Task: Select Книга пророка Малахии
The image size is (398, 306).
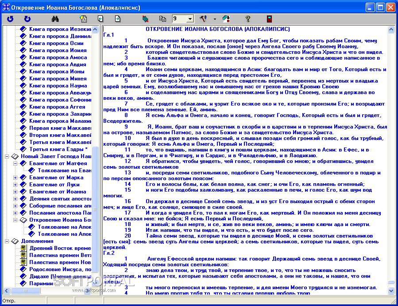Action: pos(60,121)
